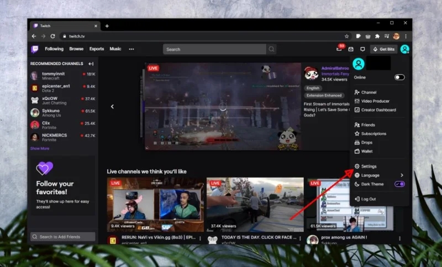442x267 pixels.
Task: Click the twitch.tv address bar
Action: click(x=205, y=36)
